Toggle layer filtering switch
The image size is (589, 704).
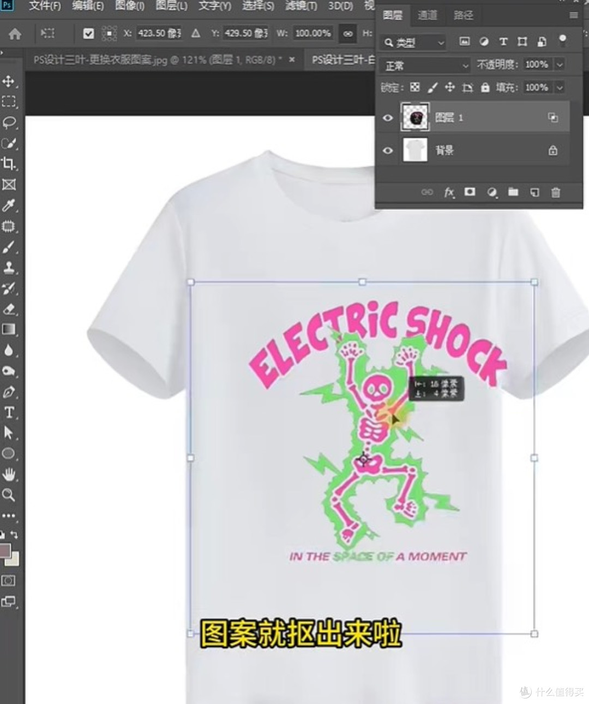(562, 41)
